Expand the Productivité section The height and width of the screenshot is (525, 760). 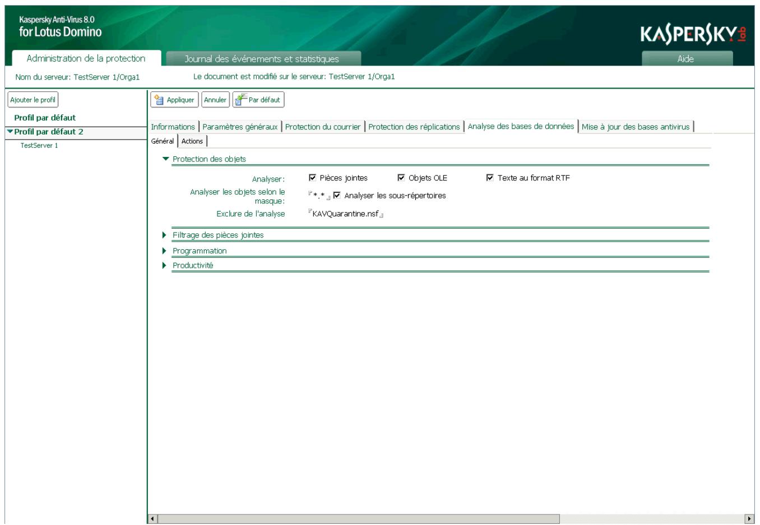164,266
